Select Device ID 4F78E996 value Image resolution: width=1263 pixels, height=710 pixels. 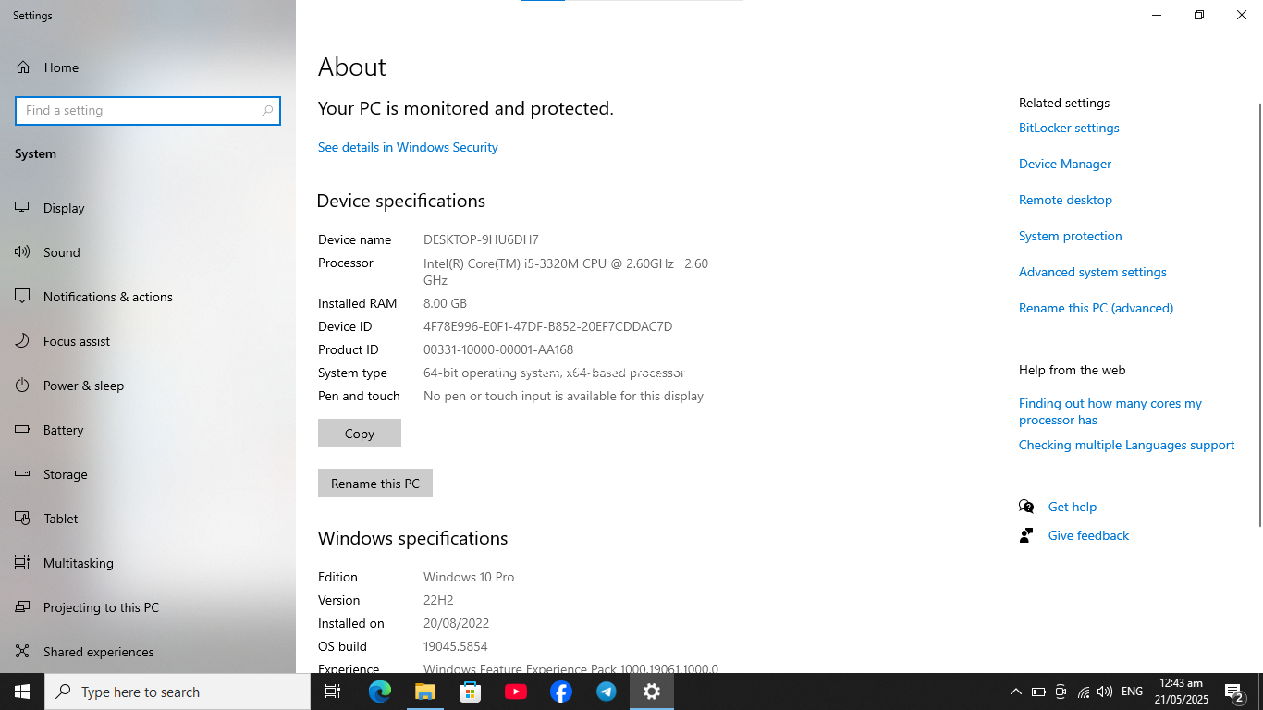(x=547, y=326)
